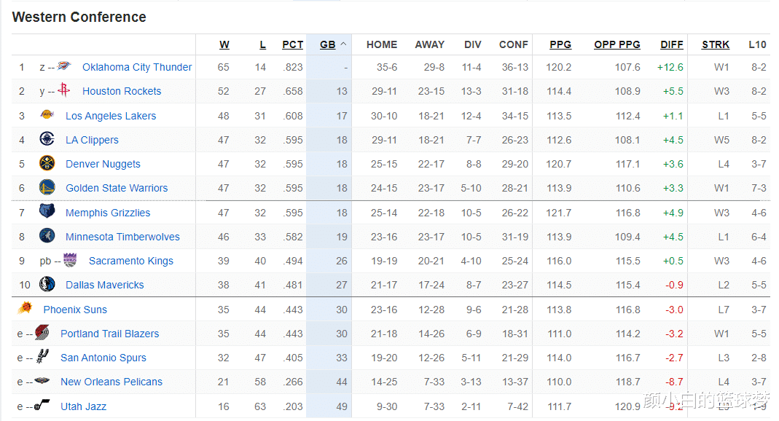
Task: Click the Houston Rockets logo icon
Action: pyautogui.click(x=64, y=90)
